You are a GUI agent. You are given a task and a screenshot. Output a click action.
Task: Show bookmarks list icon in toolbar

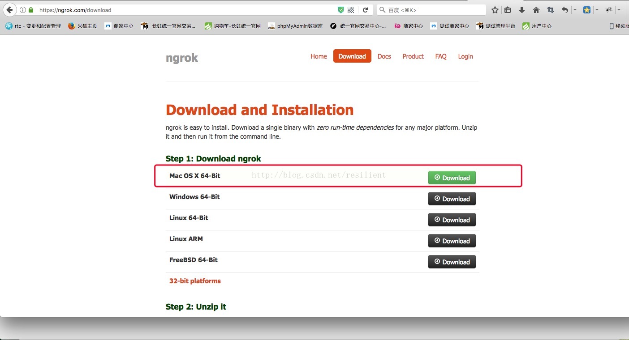(x=508, y=10)
